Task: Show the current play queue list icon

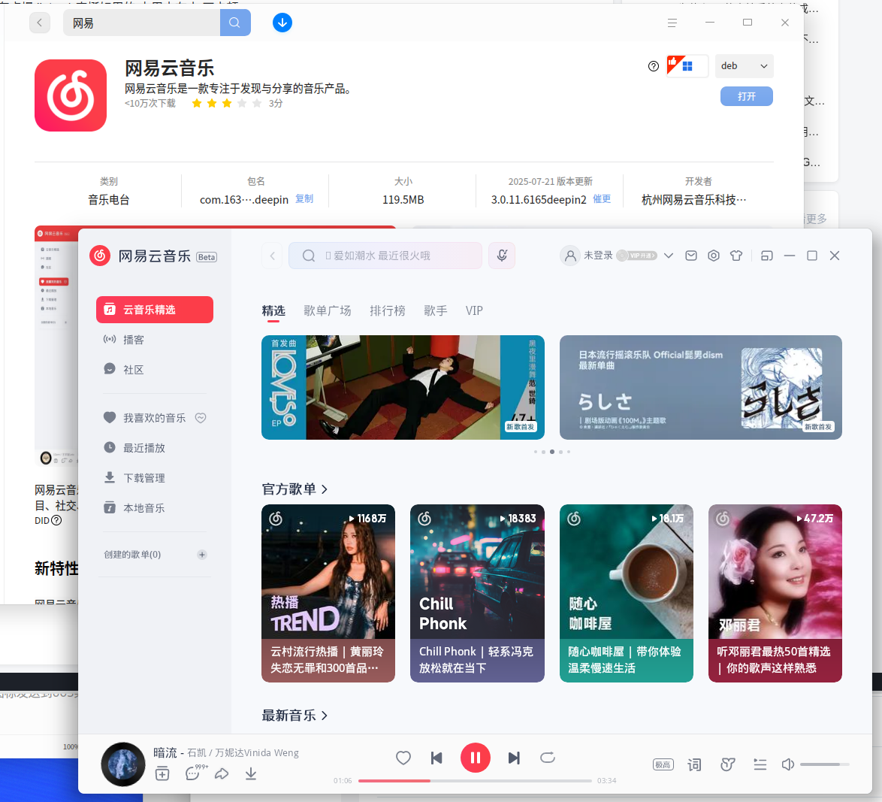Action: [760, 764]
